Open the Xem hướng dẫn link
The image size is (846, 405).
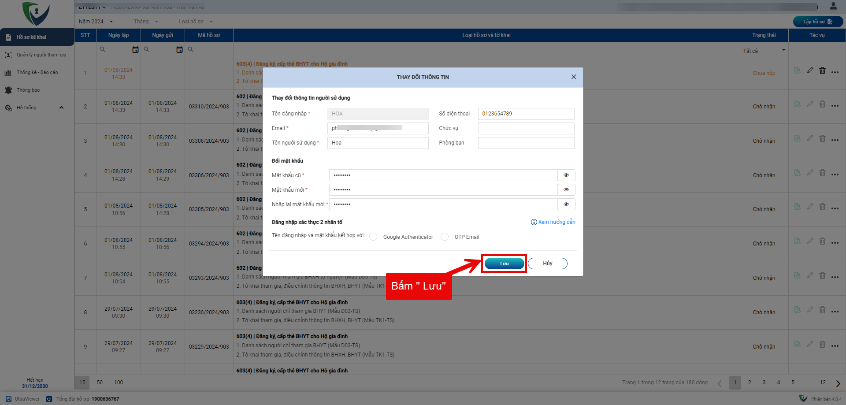coord(553,222)
